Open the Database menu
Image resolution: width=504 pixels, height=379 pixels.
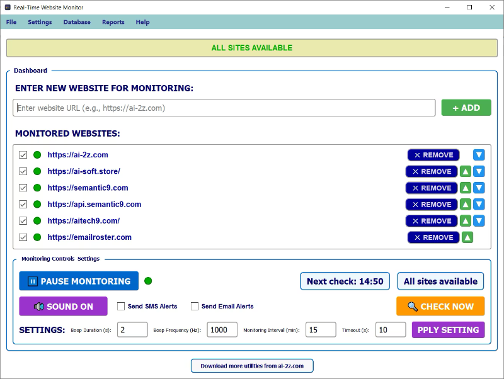point(77,22)
